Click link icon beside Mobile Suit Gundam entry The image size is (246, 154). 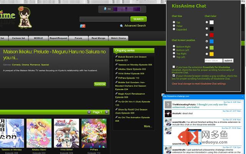tap(116, 82)
